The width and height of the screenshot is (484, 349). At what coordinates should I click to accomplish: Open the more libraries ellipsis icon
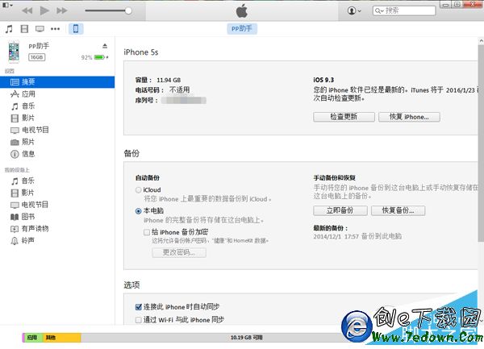(55, 29)
